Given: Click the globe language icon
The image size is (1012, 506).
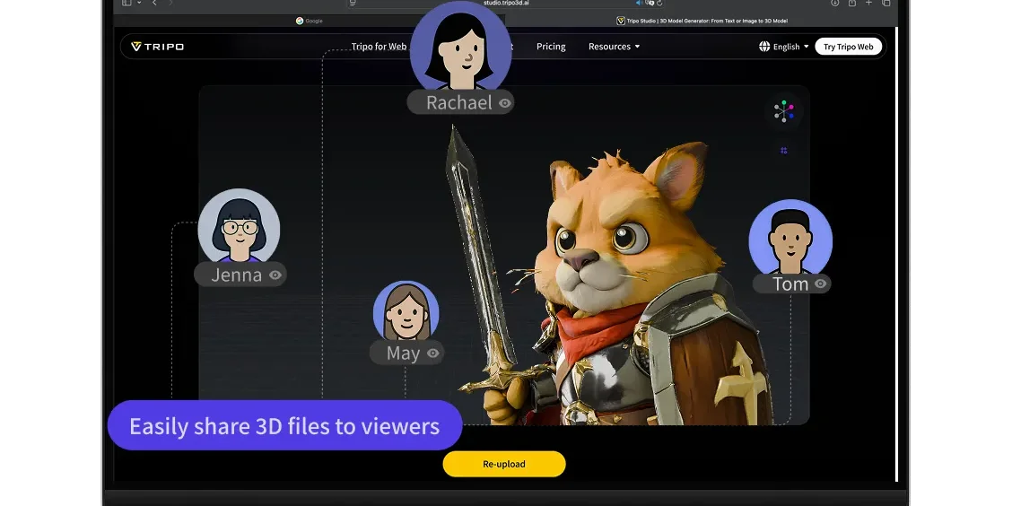Looking at the screenshot, I should (x=764, y=47).
